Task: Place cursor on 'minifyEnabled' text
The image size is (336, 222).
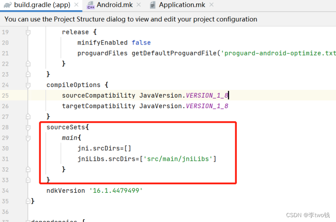Action: click(102, 43)
